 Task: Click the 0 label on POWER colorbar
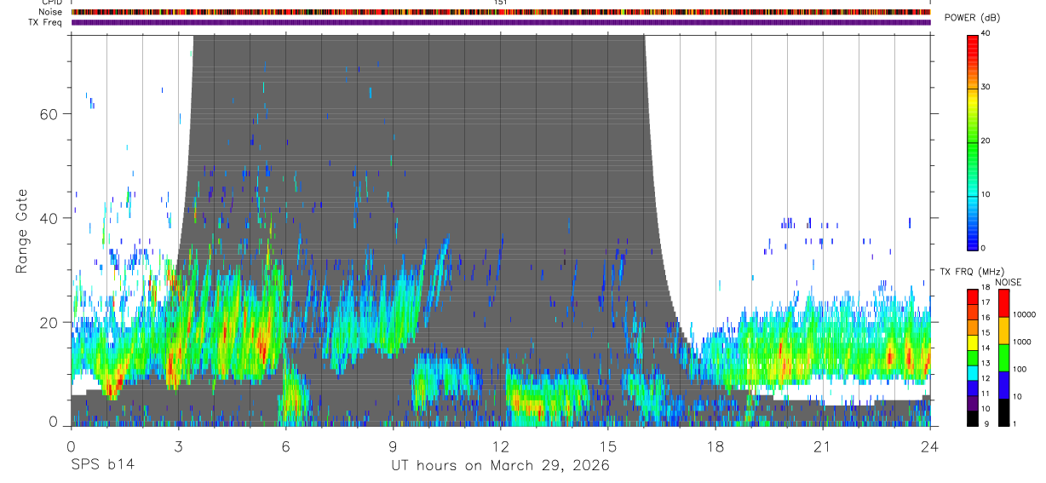(984, 248)
